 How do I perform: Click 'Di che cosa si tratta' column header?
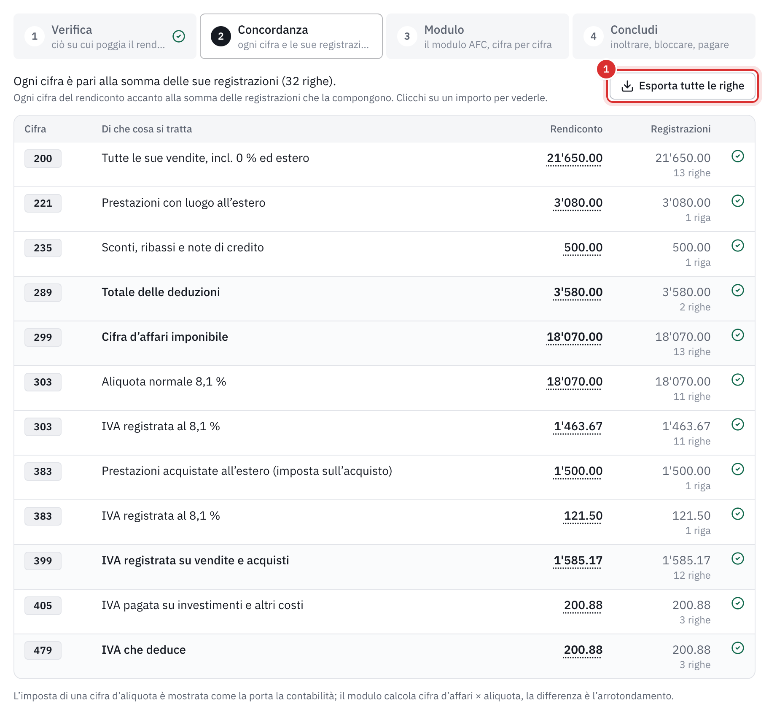point(147,129)
